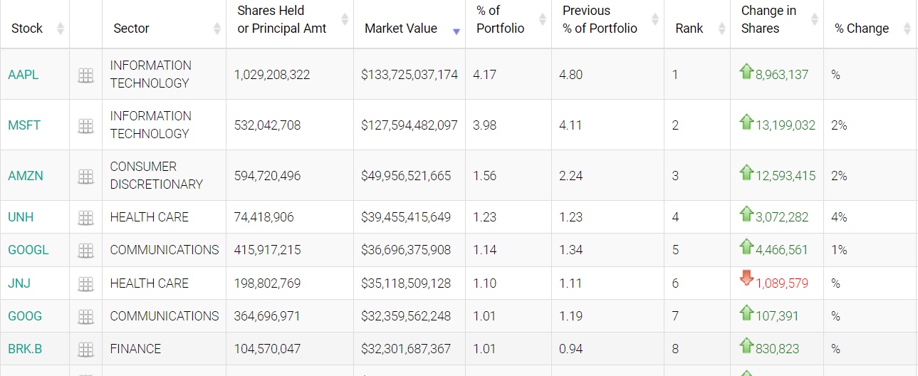The height and width of the screenshot is (376, 918).
Task: Open the table icon next to AMZN
Action: (x=85, y=176)
